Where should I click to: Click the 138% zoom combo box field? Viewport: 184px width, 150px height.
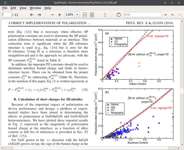click(x=70, y=15)
